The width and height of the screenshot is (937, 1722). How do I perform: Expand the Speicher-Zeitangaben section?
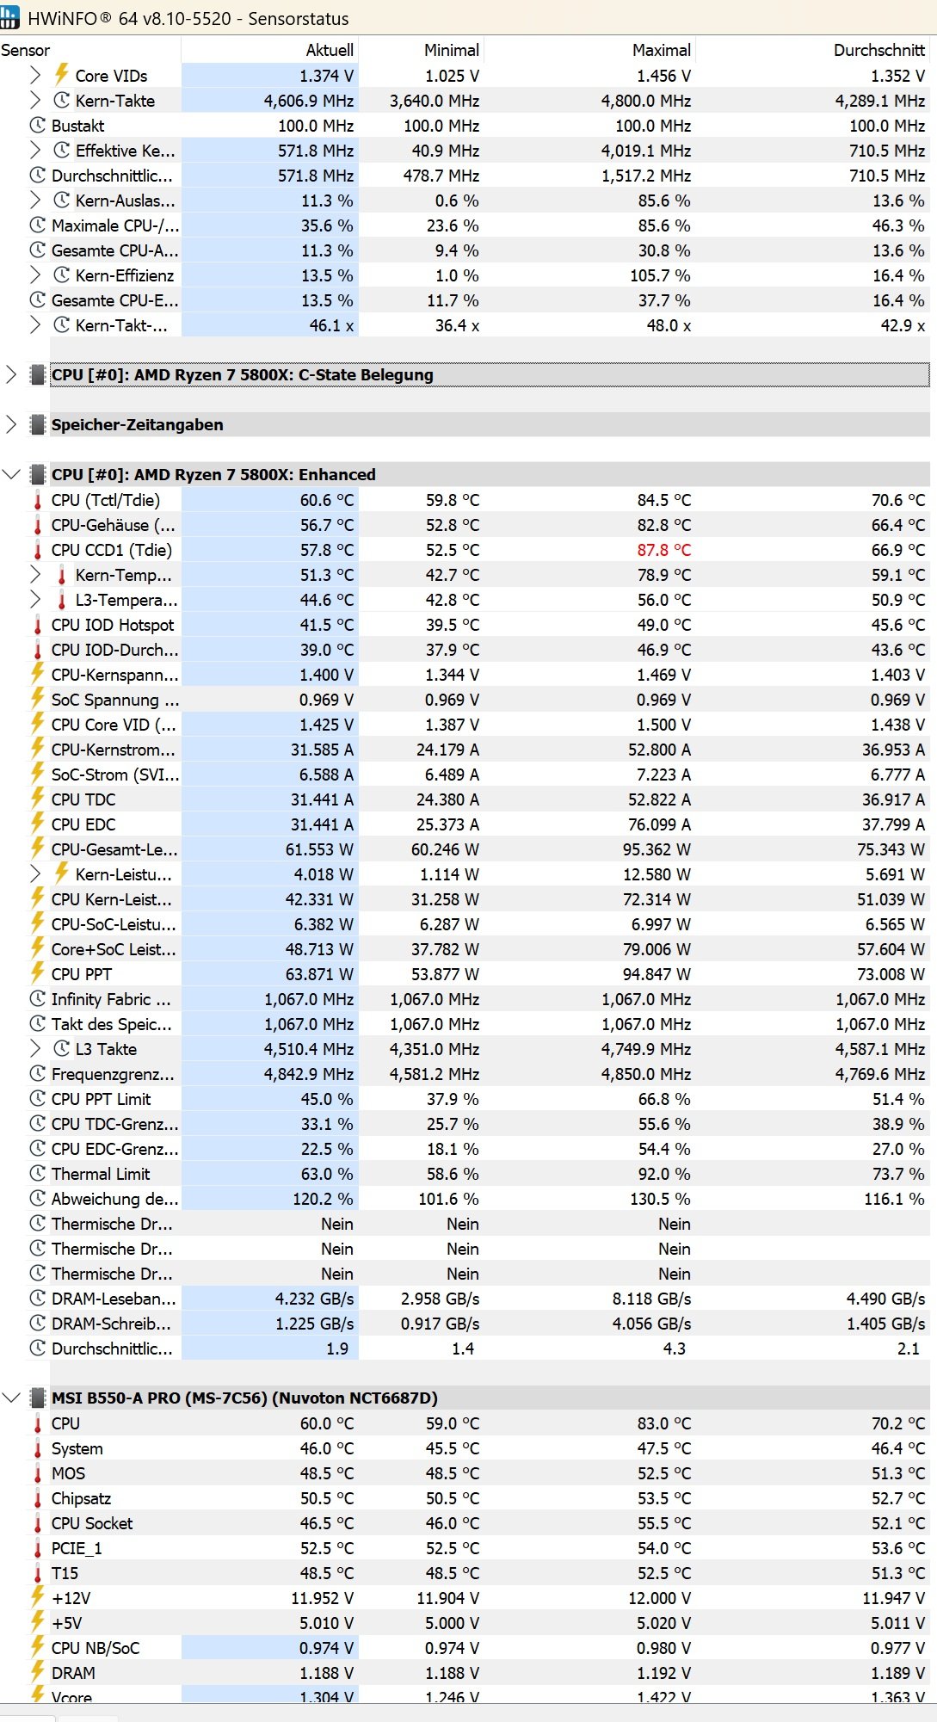(11, 425)
